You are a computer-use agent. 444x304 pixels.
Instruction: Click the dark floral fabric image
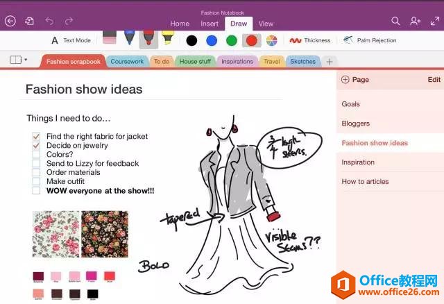[x=104, y=234]
